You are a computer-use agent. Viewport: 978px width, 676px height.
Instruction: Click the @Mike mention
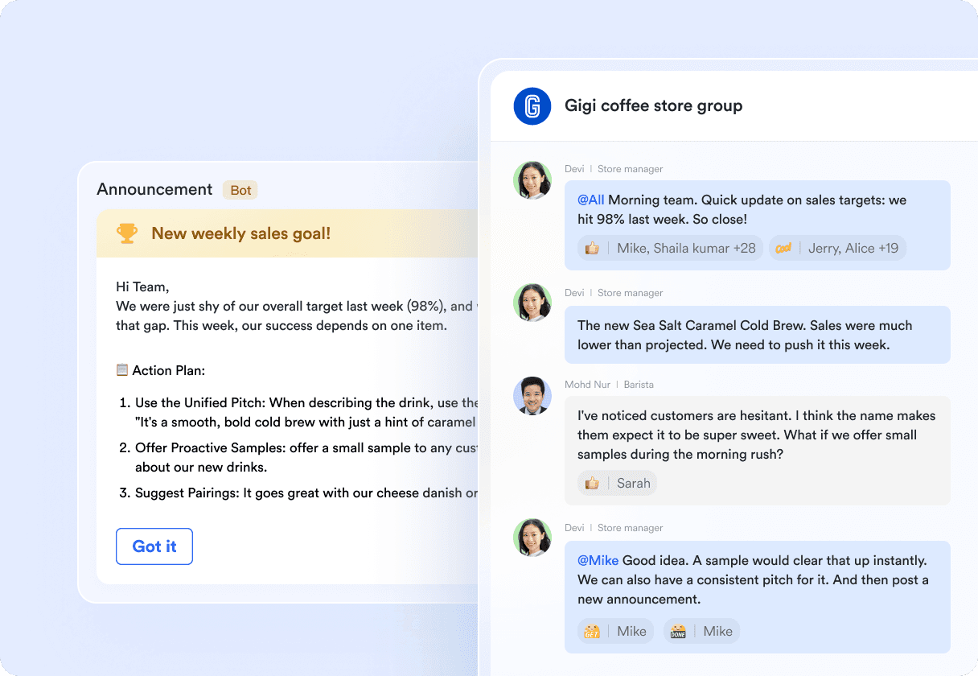598,560
